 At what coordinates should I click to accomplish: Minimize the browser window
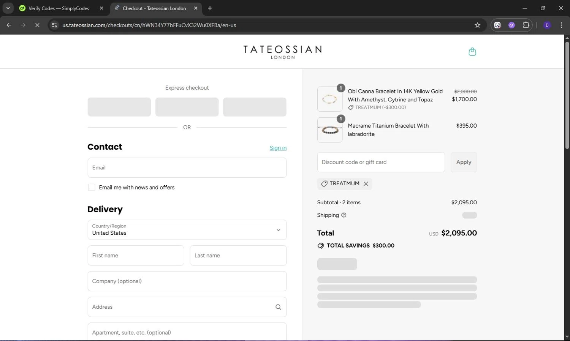[525, 8]
